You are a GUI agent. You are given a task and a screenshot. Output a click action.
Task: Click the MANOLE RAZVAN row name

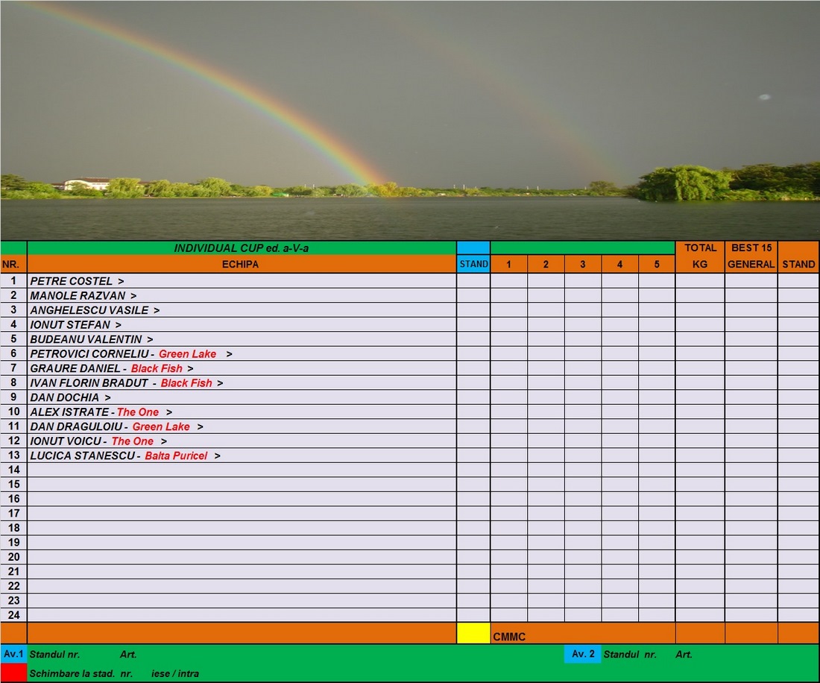78,296
